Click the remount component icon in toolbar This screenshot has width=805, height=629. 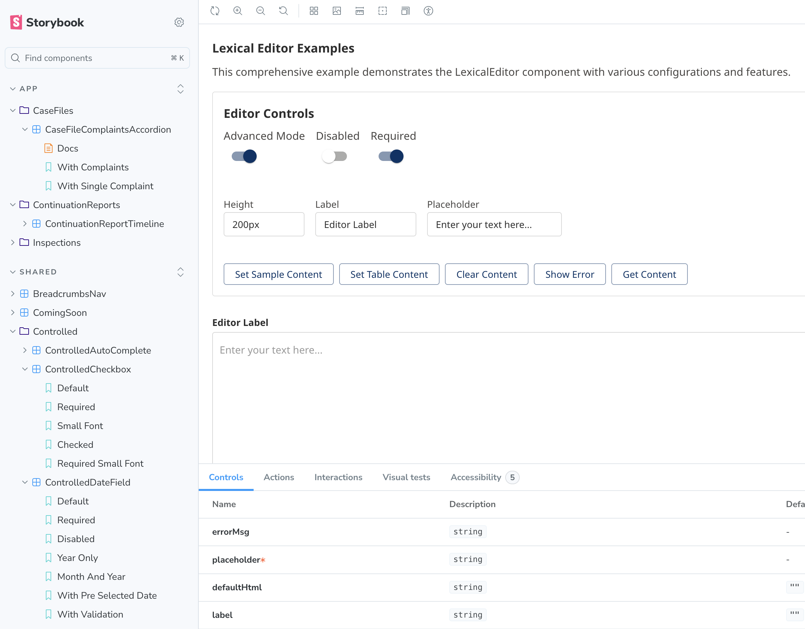215,11
